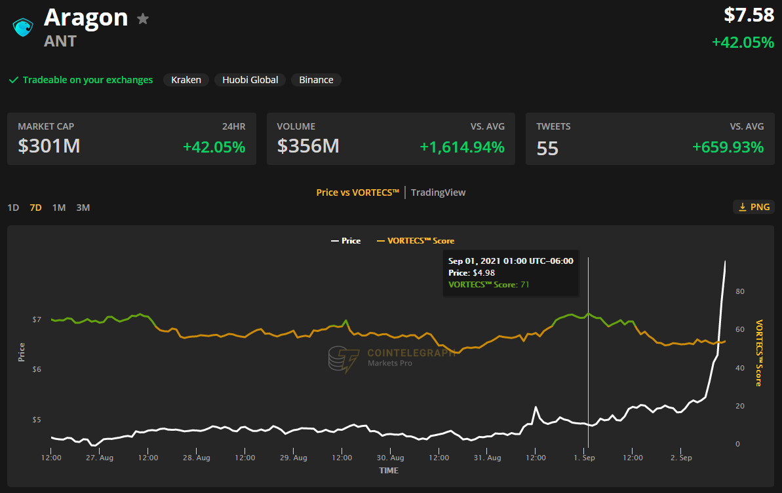Click the Market Cap stat card

[131, 138]
